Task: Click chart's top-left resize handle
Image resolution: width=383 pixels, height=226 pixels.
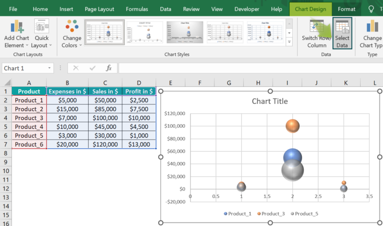Action: (x=161, y=91)
